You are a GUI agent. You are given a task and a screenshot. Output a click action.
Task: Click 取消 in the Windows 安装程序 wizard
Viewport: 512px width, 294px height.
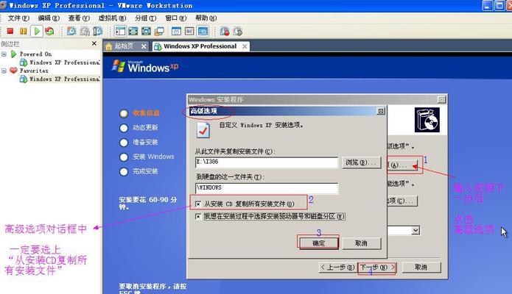coord(421,268)
